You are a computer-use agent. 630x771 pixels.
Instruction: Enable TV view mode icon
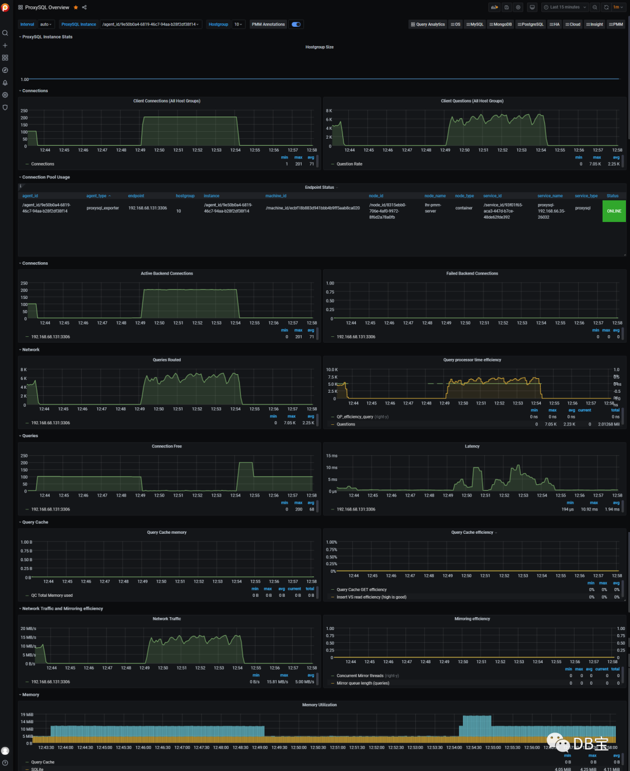531,7
